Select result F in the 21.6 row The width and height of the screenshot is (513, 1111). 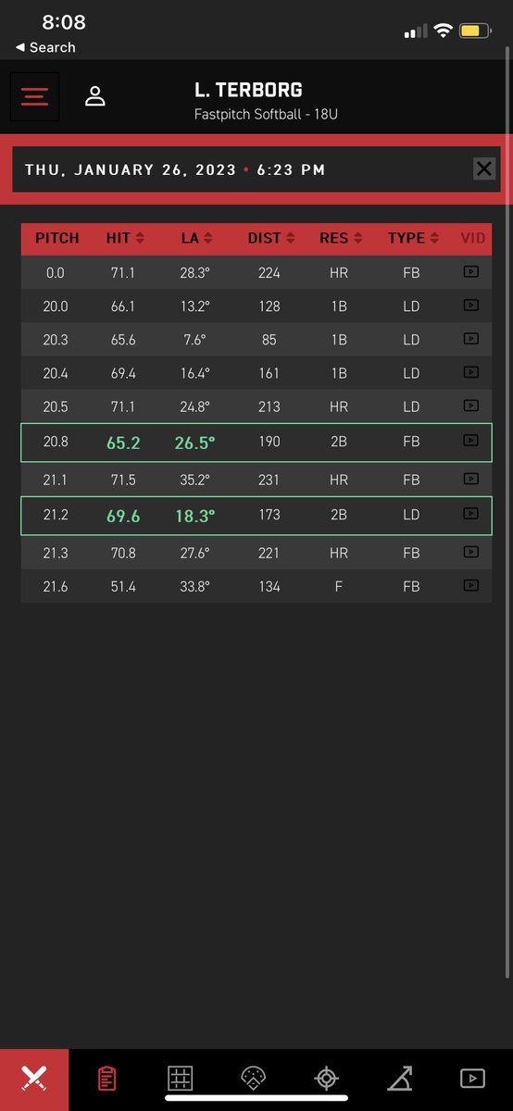tap(339, 586)
